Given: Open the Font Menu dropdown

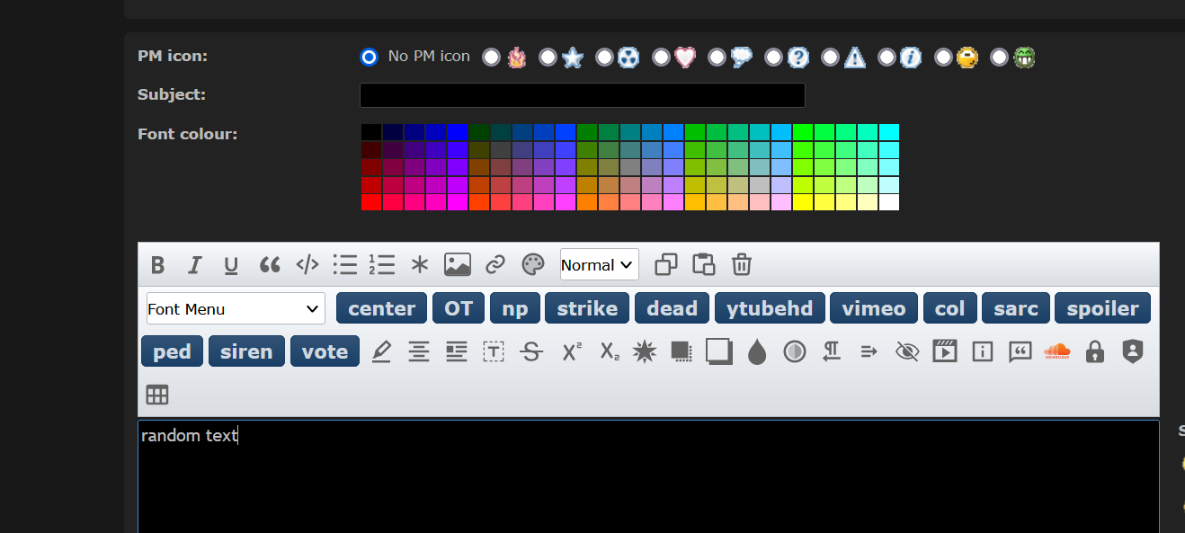Looking at the screenshot, I should coord(236,308).
